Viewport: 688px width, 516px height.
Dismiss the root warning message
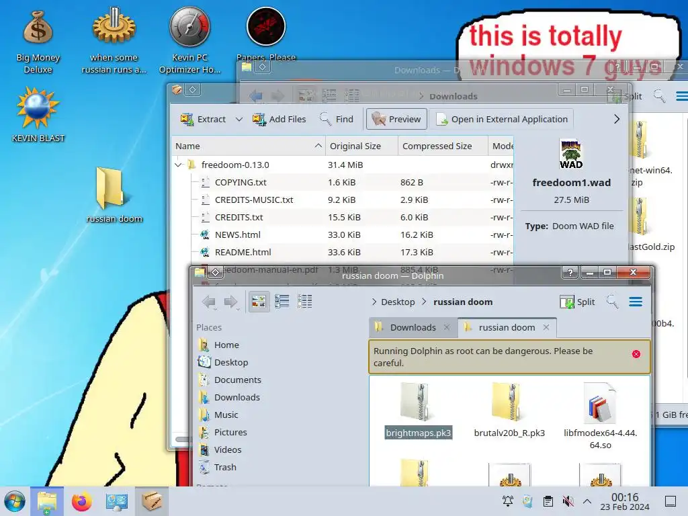click(636, 354)
